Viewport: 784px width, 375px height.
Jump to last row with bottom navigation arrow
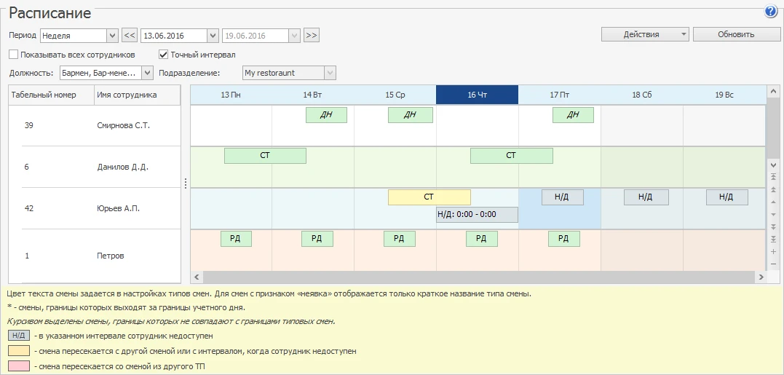pyautogui.click(x=773, y=239)
